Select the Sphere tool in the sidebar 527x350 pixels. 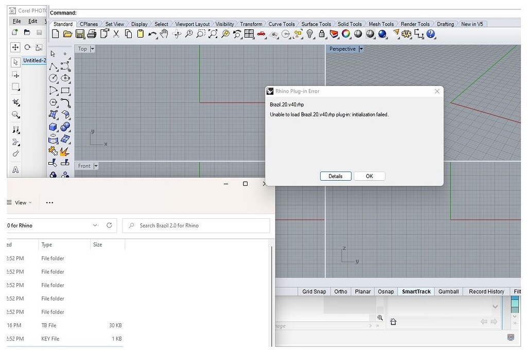click(64, 126)
